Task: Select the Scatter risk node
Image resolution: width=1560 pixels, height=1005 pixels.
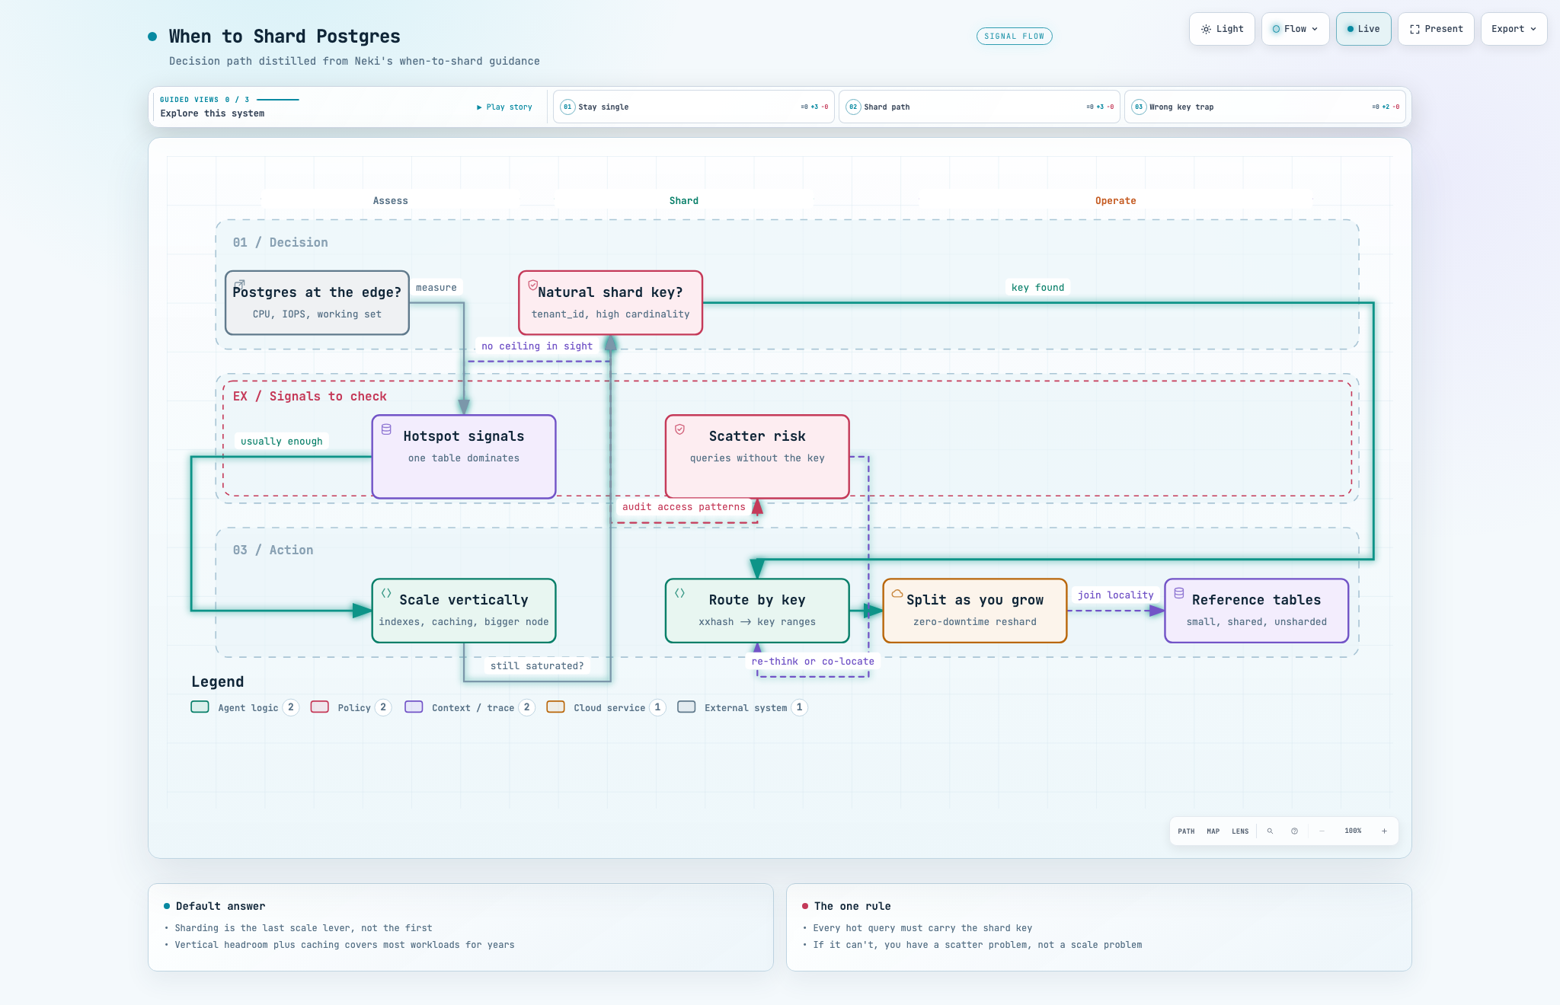Action: [x=757, y=457]
